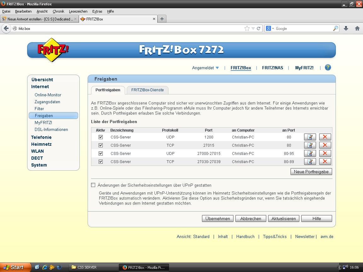This screenshot has height=272, width=363.
Task: Uncheck Aktiv for the UDP 27000-27015 entry
Action: pos(101,153)
